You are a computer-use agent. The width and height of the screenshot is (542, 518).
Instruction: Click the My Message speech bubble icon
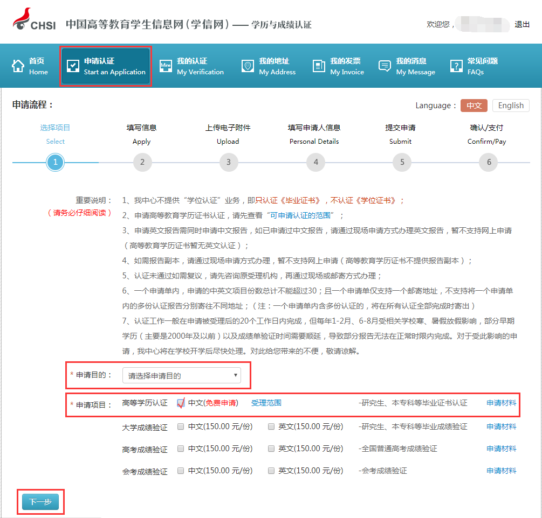[385, 66]
